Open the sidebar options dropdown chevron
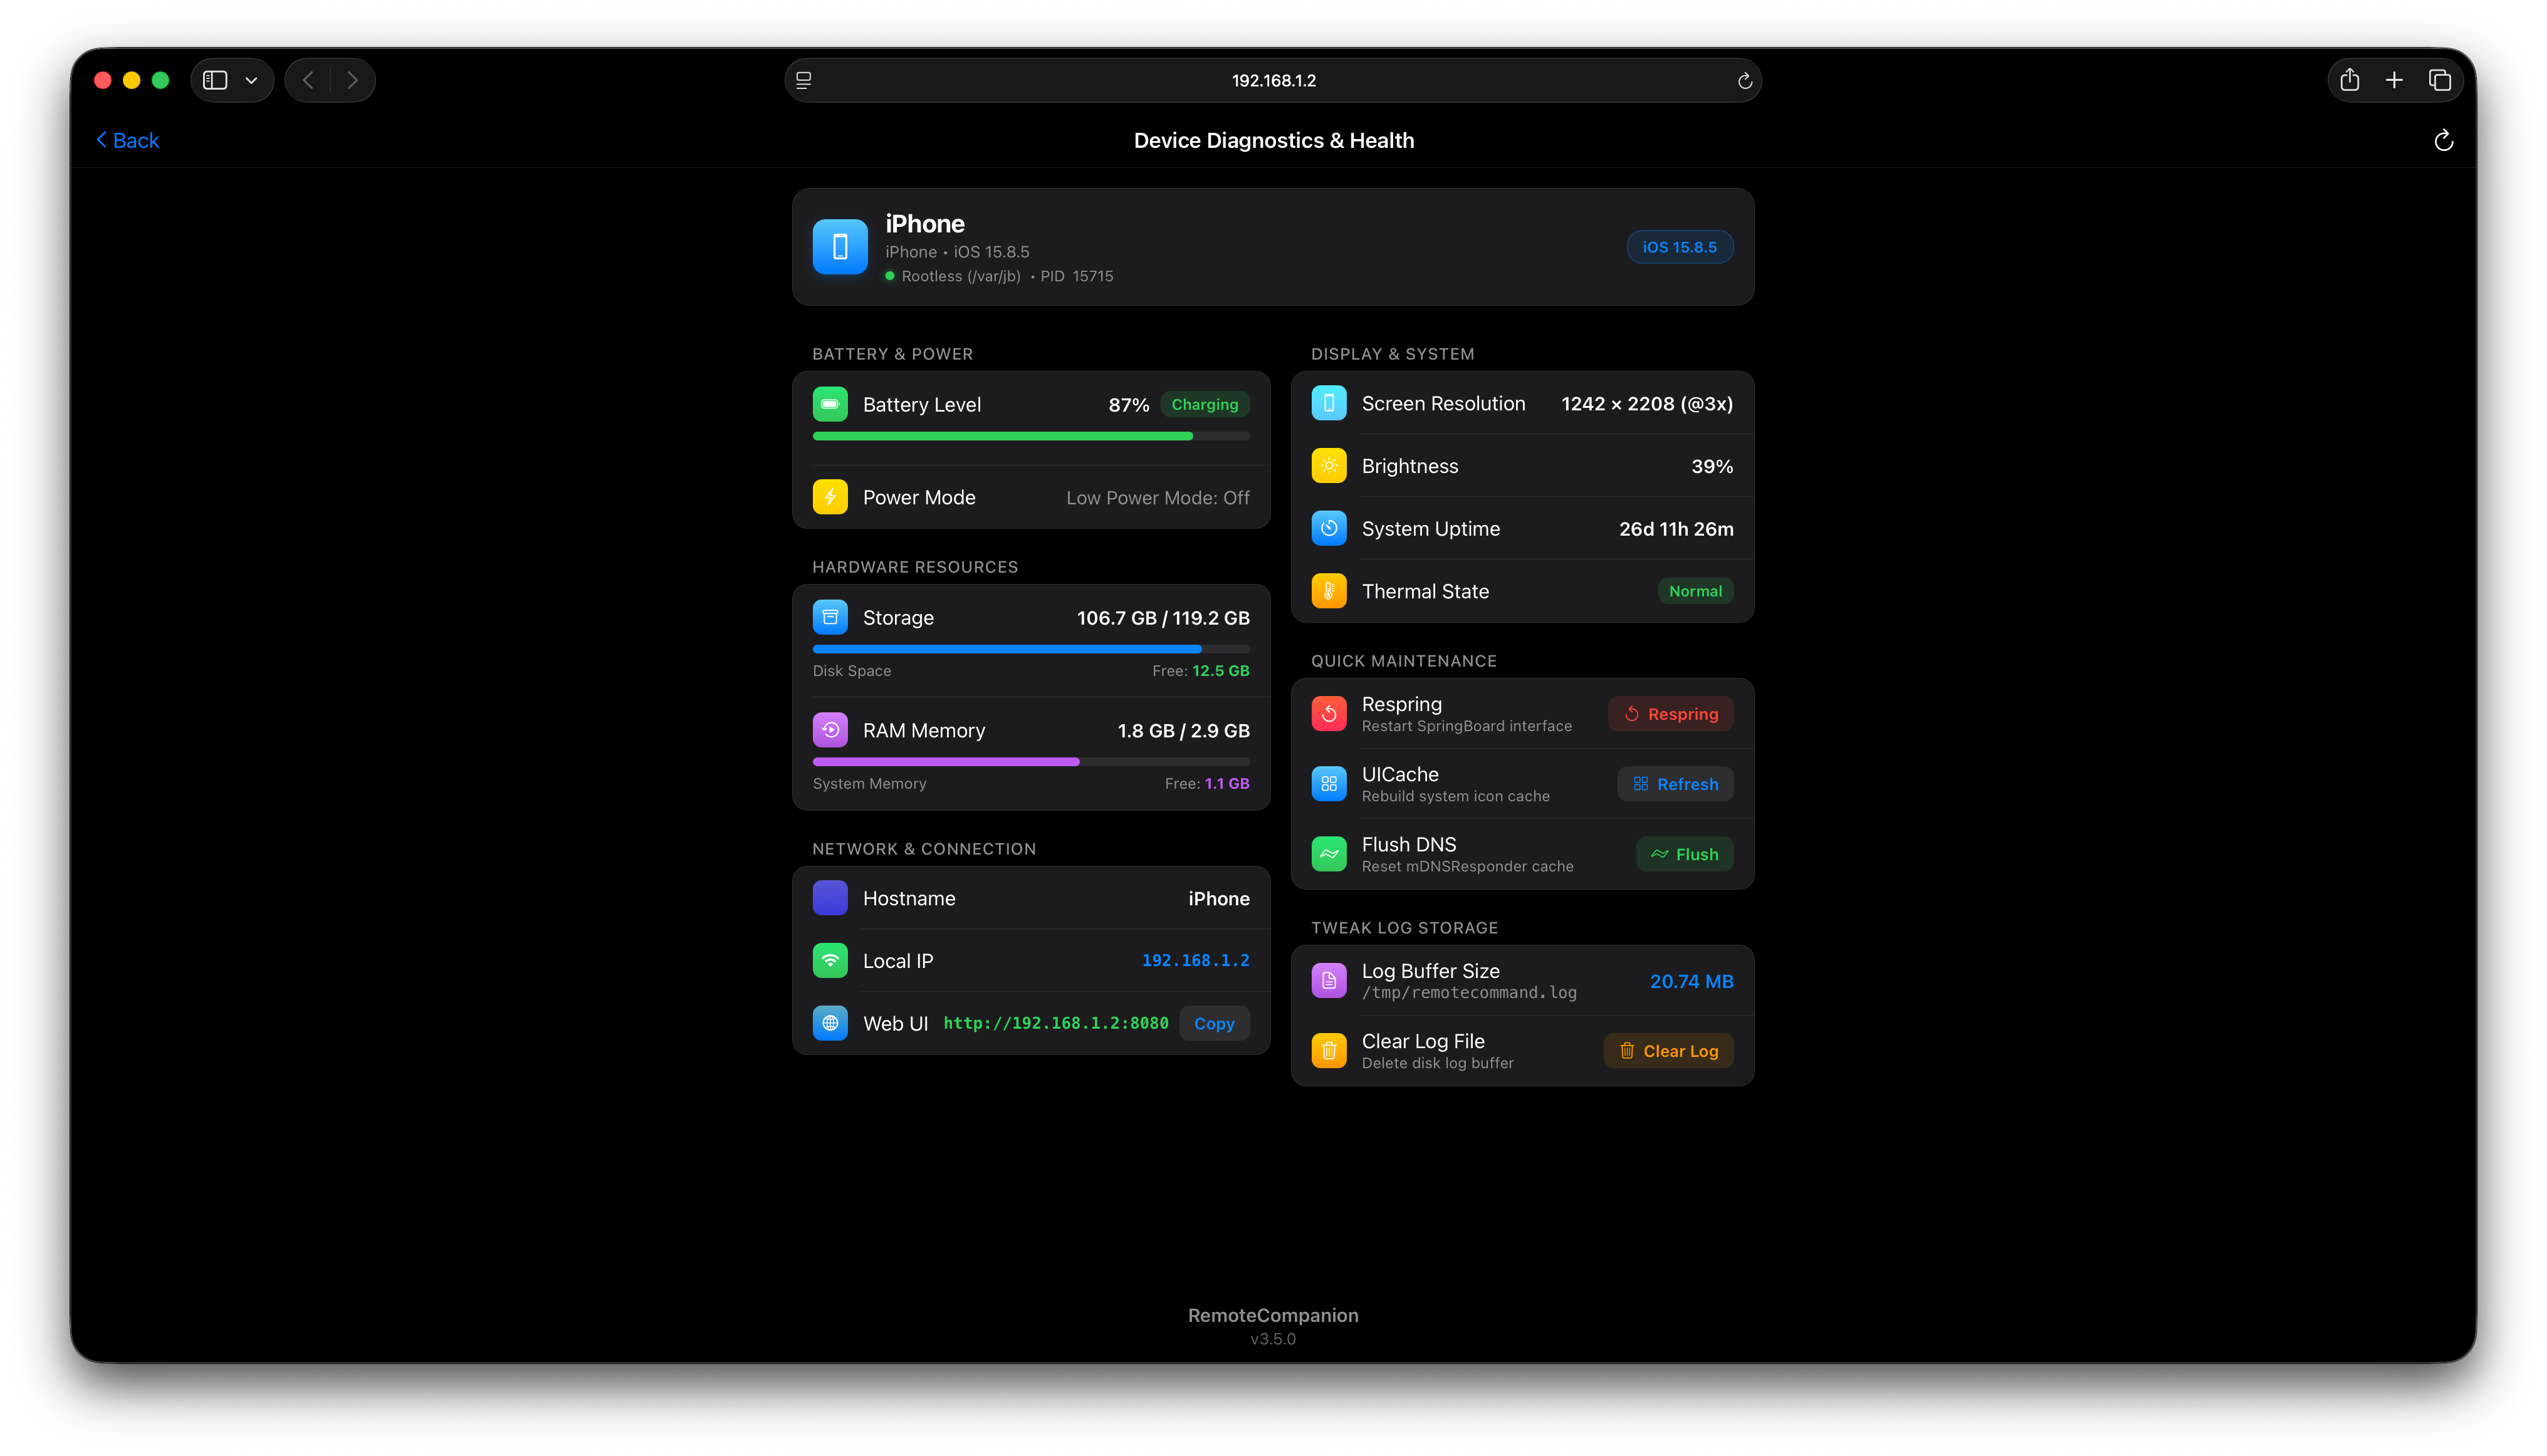The height and width of the screenshot is (1456, 2547). pos(251,80)
